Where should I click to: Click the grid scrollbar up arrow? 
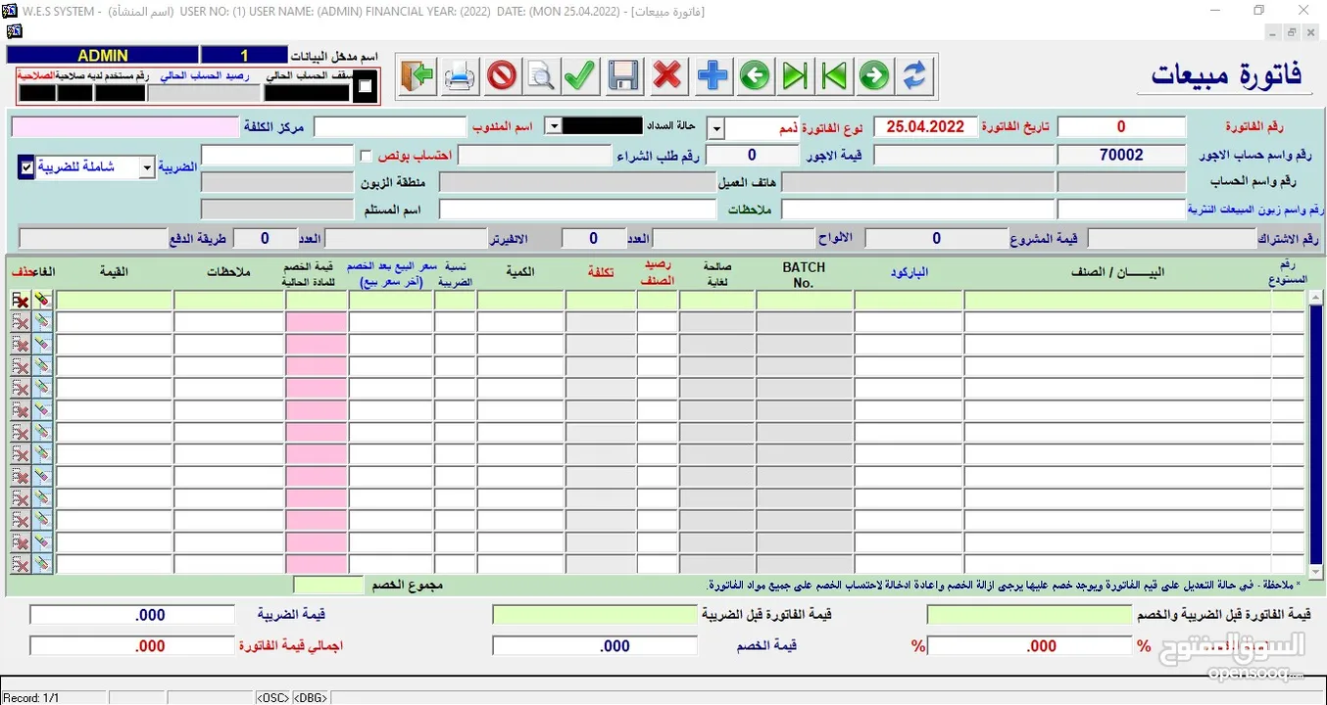[1316, 298]
